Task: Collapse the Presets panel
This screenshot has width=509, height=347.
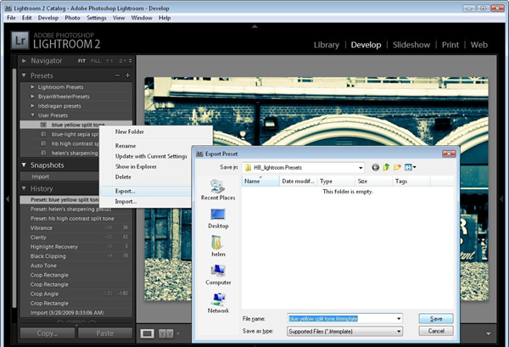Action: click(24, 76)
